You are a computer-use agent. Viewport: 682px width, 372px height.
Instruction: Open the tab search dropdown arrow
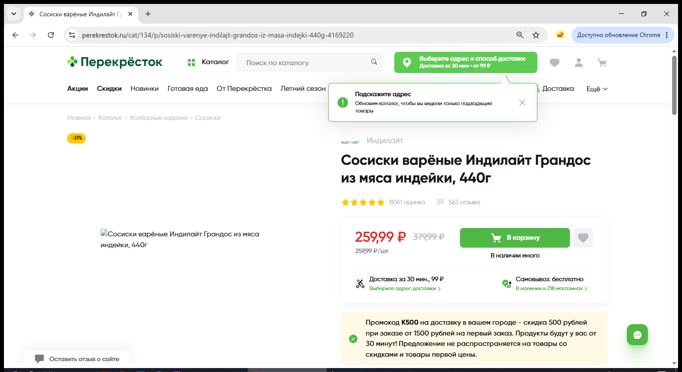click(13, 14)
